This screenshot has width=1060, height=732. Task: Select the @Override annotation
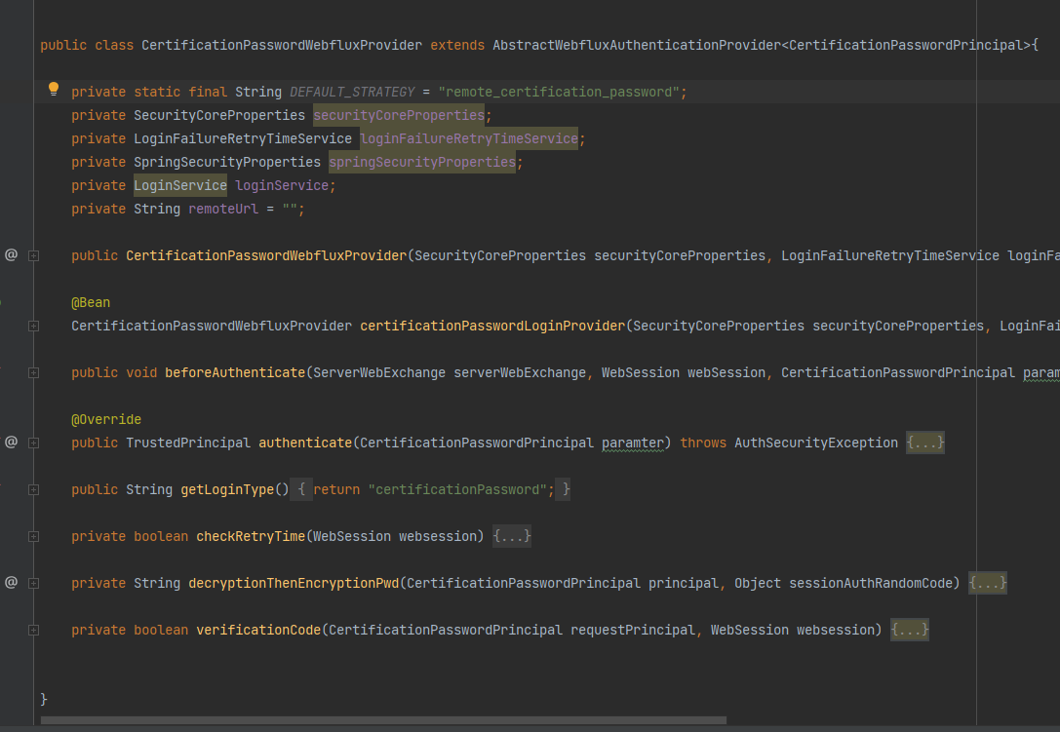pyautogui.click(x=106, y=420)
